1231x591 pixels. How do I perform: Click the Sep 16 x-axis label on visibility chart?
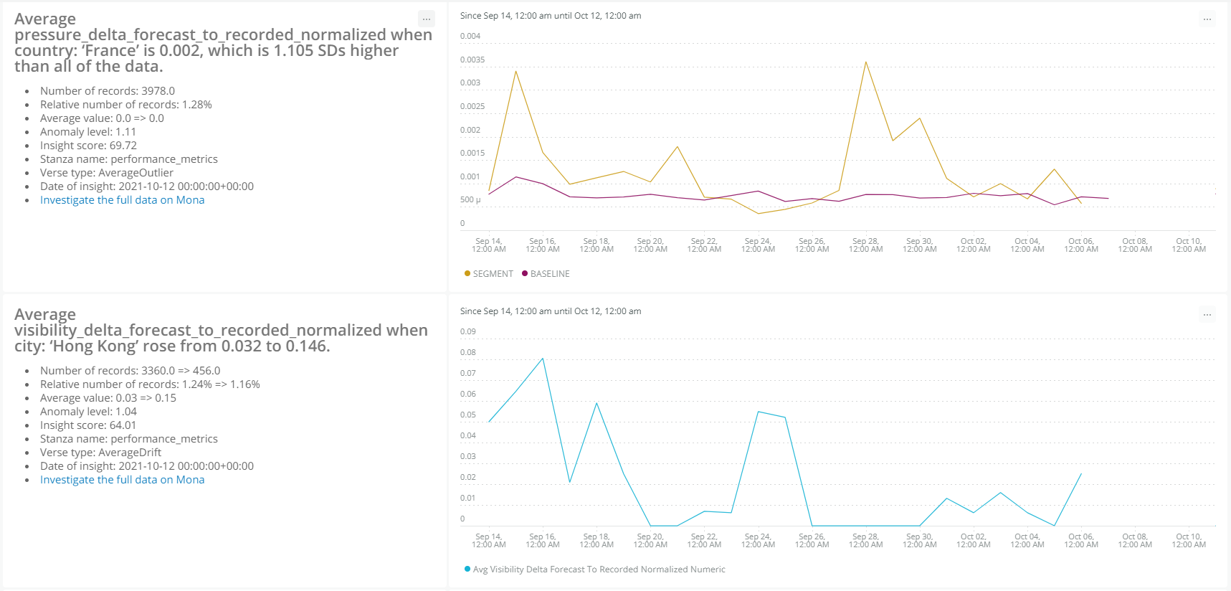(543, 541)
